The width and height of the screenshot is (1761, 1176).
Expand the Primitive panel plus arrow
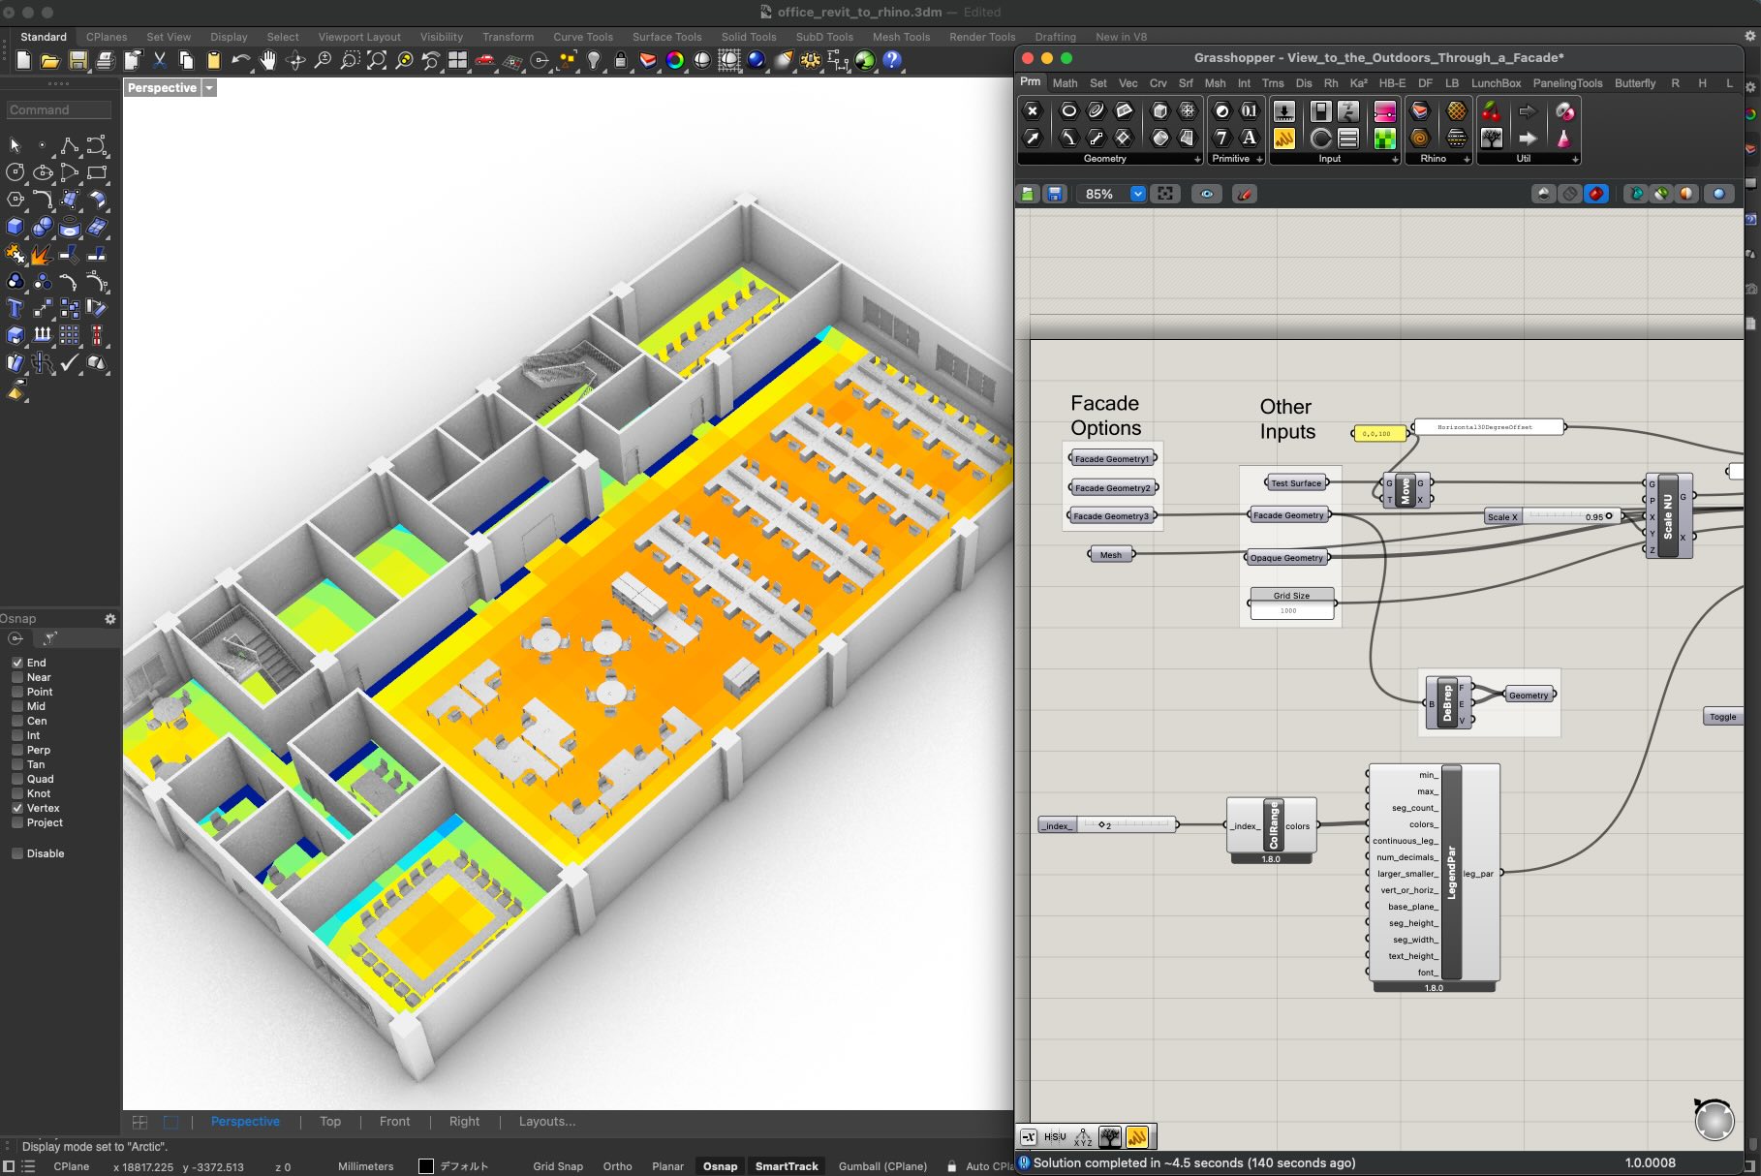pyautogui.click(x=1259, y=159)
